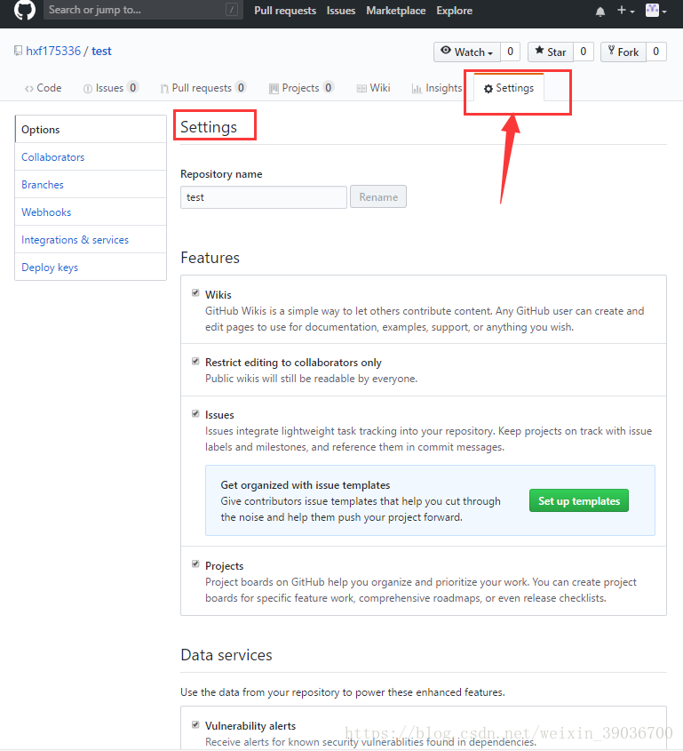This screenshot has height=751, width=683.
Task: Click the Data services section heading
Action: coord(226,655)
